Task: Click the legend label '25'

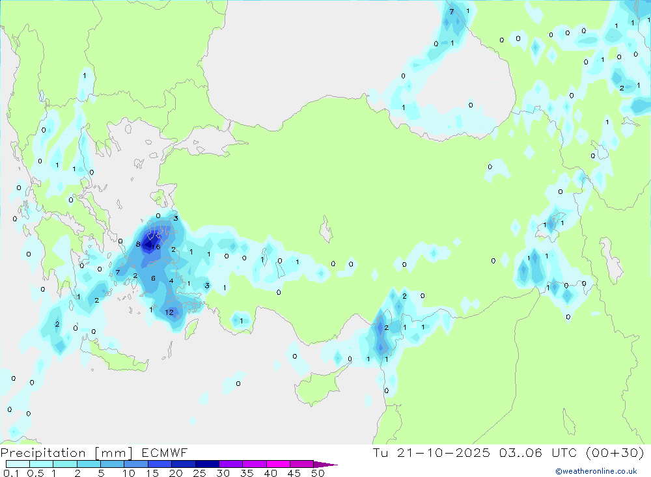Action: pyautogui.click(x=200, y=473)
